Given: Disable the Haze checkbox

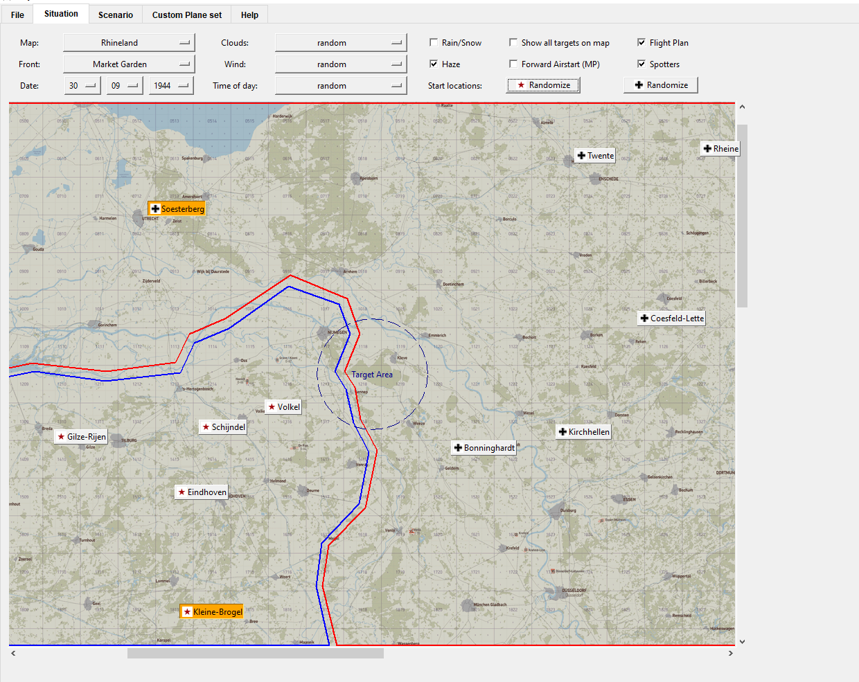Looking at the screenshot, I should coord(434,64).
